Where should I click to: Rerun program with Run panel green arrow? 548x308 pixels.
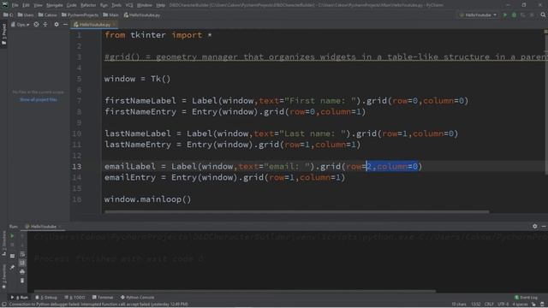pos(12,236)
